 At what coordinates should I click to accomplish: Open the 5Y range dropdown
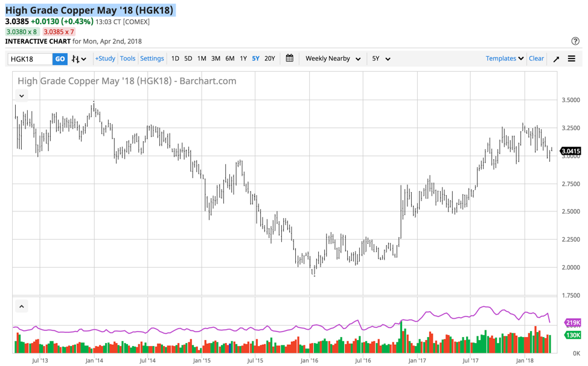[x=379, y=58]
